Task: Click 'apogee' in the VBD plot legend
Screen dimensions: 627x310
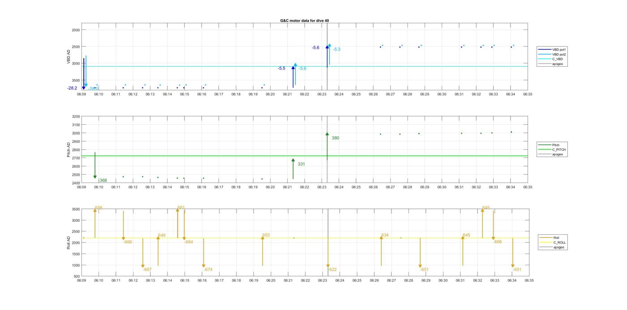Action: point(558,64)
